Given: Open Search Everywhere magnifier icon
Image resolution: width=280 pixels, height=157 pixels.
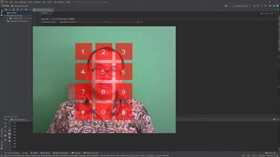Looking at the screenshot, I should (x=270, y=6).
